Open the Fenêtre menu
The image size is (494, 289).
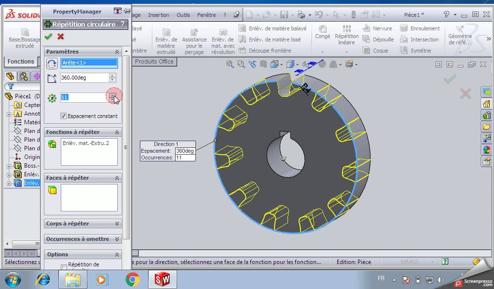pos(206,15)
